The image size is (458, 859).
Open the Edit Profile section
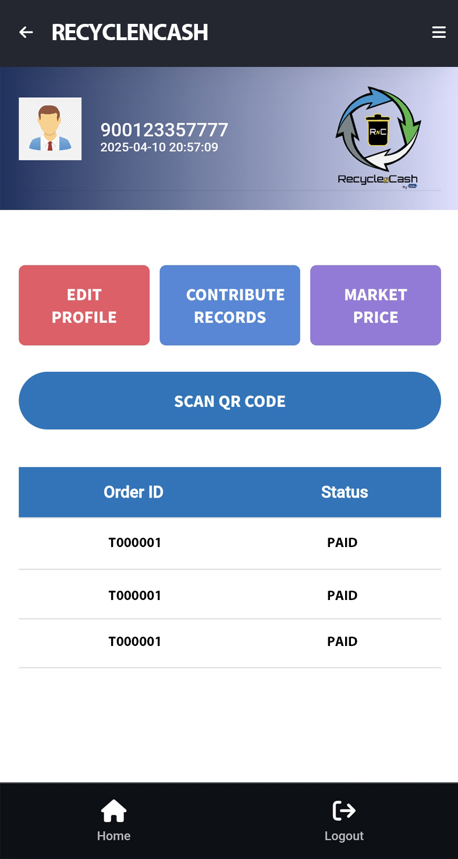[x=84, y=305]
